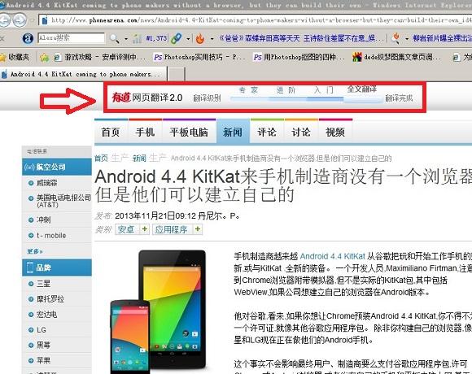Click the plus button beside 安卓 tag
472x374 pixels.
coord(145,229)
